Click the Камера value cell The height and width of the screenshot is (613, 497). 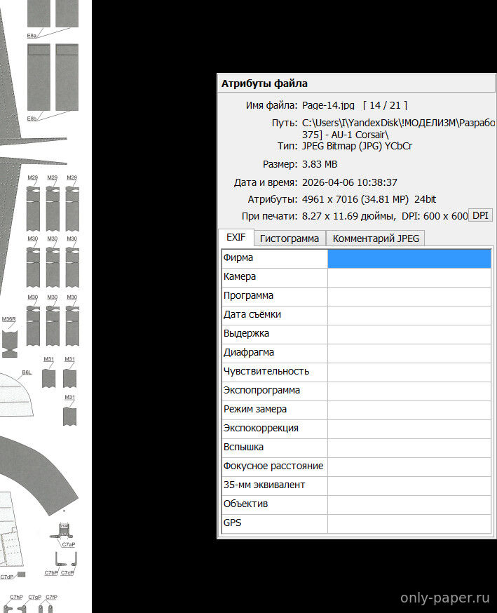pyautogui.click(x=409, y=277)
